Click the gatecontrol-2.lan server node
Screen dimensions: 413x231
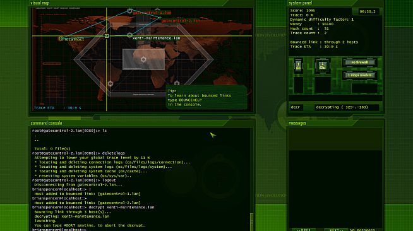(x=159, y=18)
